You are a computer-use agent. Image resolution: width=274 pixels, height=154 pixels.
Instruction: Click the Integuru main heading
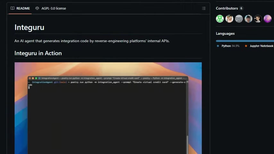pos(30,27)
